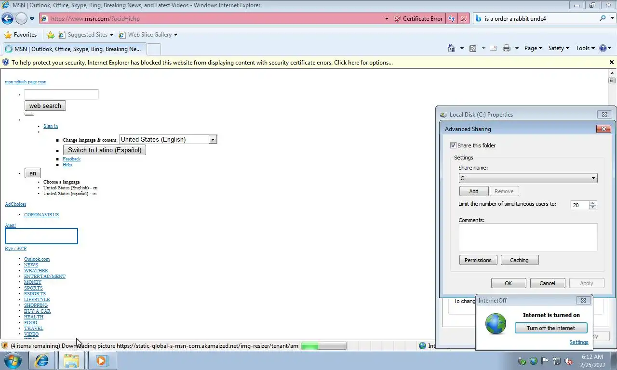Open the Tools menu
Image resolution: width=617 pixels, height=370 pixels.
tap(585, 48)
